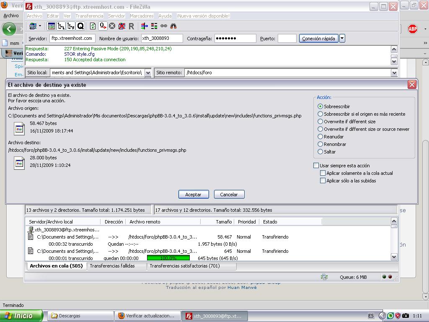Select 'Sobreescribir si el origen es más reciente'
The height and width of the screenshot is (322, 429).
pos(320,114)
